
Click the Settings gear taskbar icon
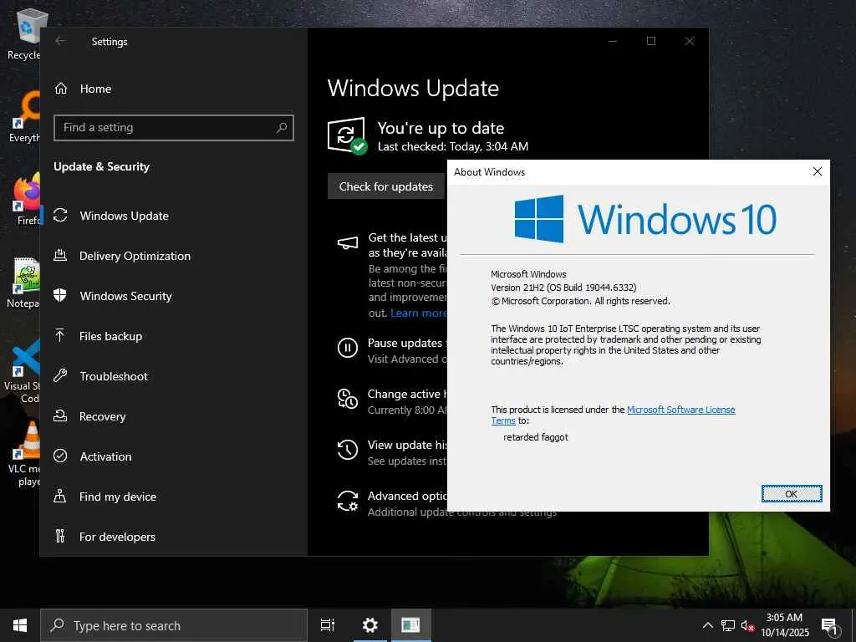coord(369,625)
